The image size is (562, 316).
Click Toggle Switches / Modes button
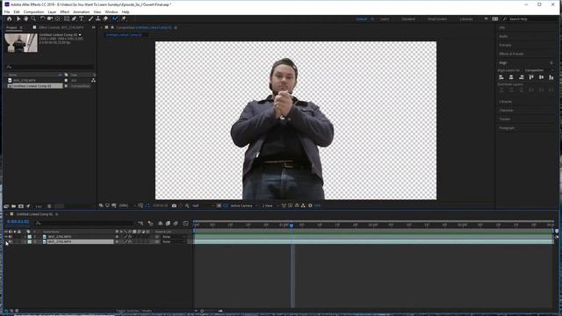[x=133, y=311]
